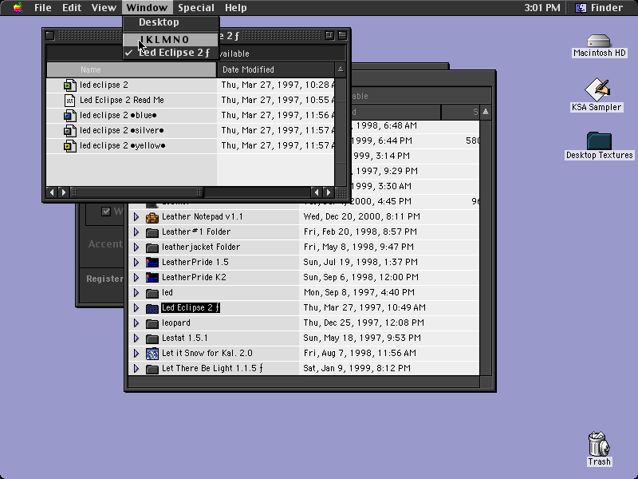
Task: Expand the LeatherPride 1.5 row
Action: click(136, 263)
